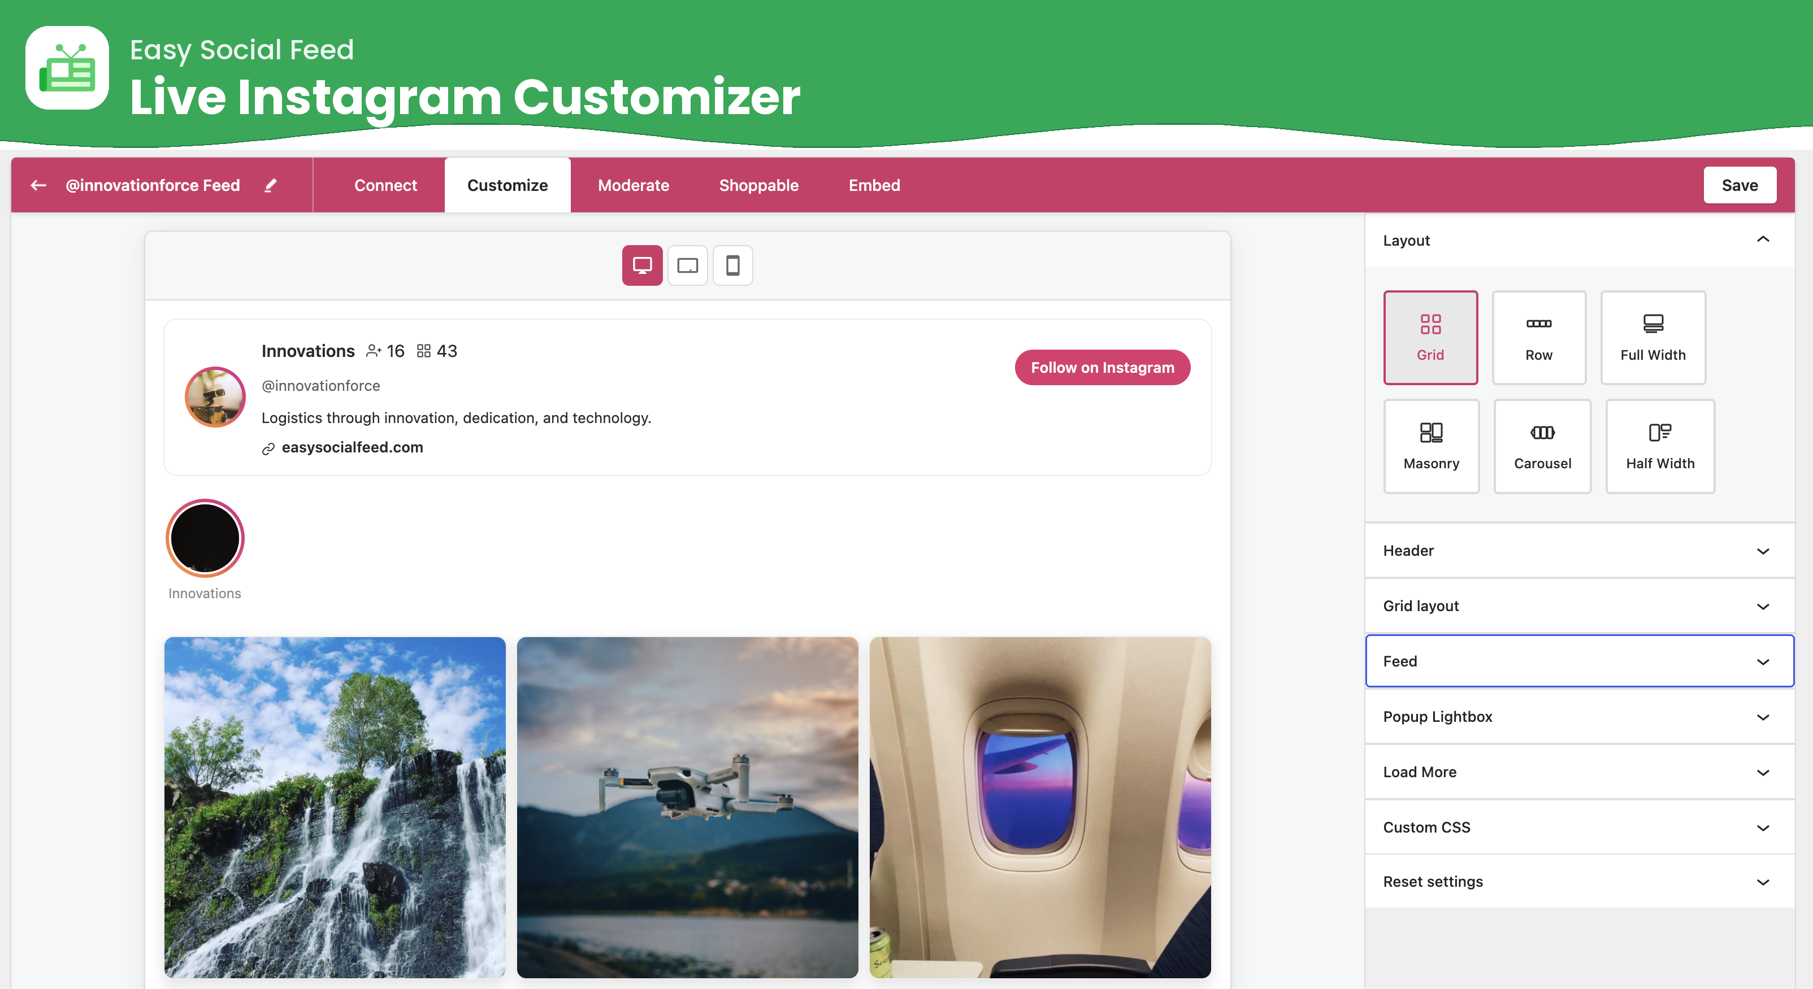1813x989 pixels.
Task: Click the followers count icon beside 16
Action: [374, 351]
